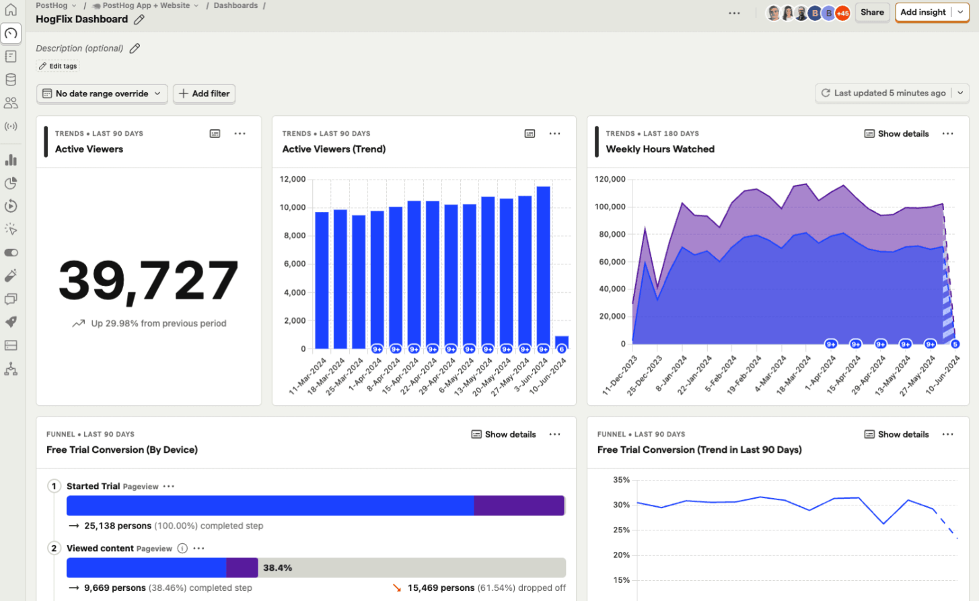Open the Home icon in sidebar

tap(11, 10)
